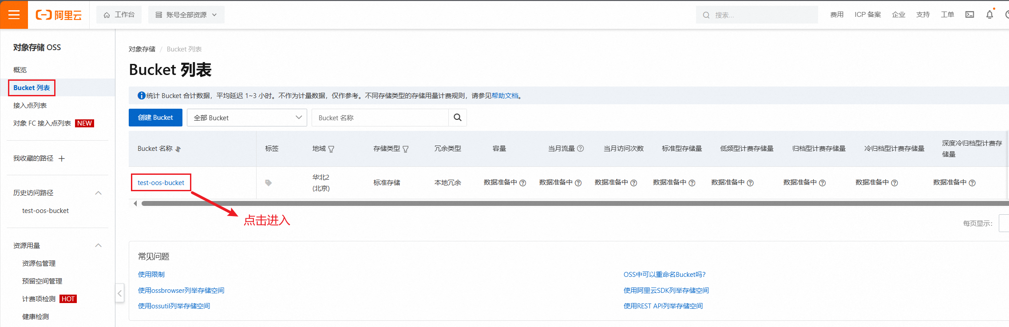
Task: Open OSS中可以重命名Bucket吗? link
Action: [665, 274]
